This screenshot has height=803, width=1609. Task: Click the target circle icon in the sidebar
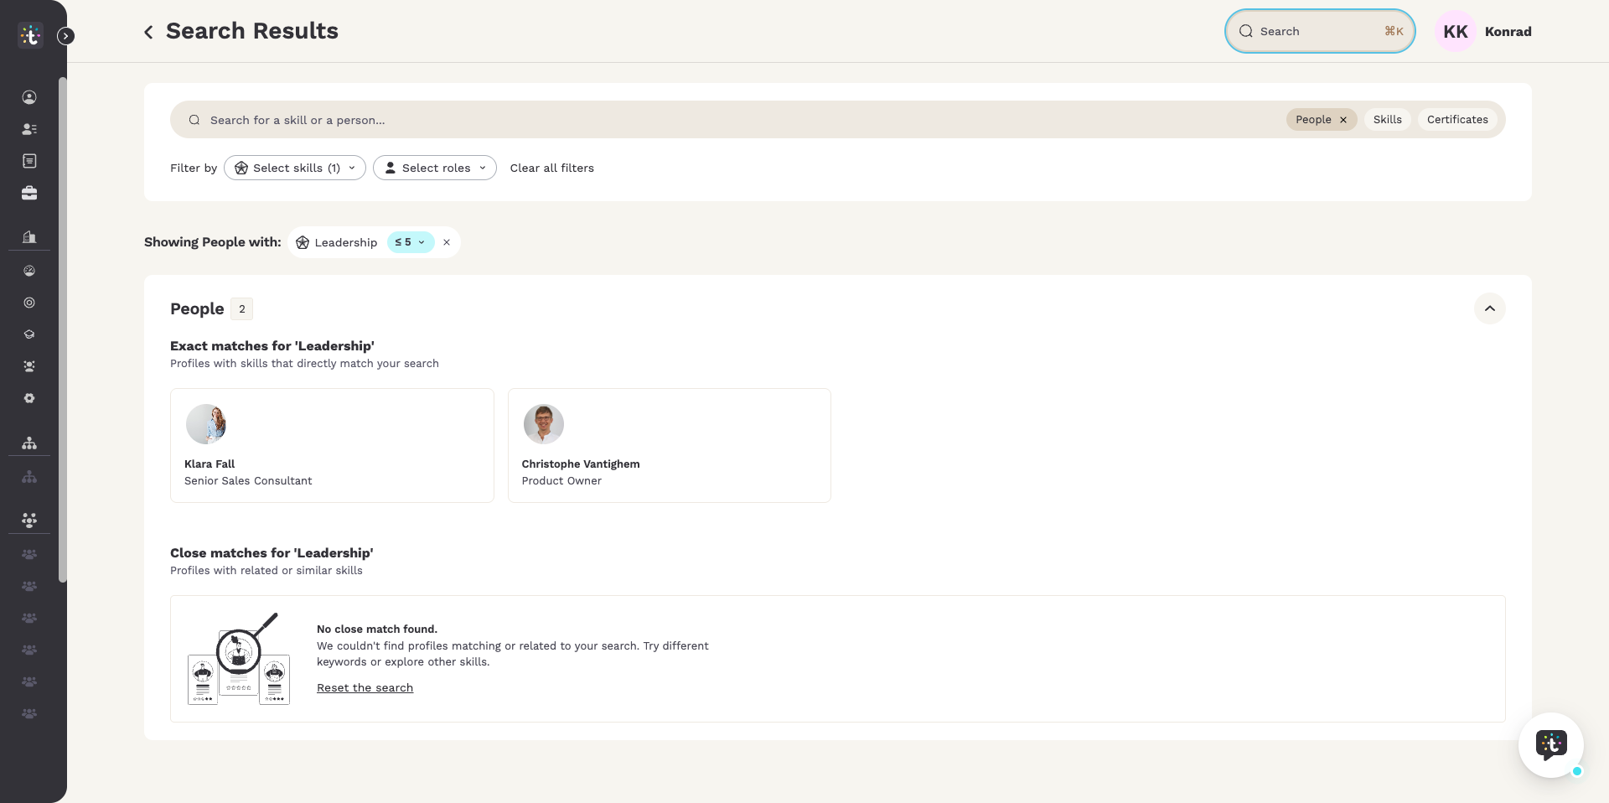[29, 303]
